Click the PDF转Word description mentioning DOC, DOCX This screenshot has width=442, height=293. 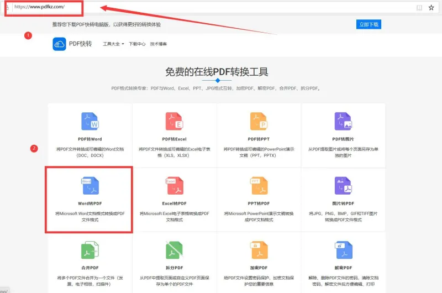(90, 152)
